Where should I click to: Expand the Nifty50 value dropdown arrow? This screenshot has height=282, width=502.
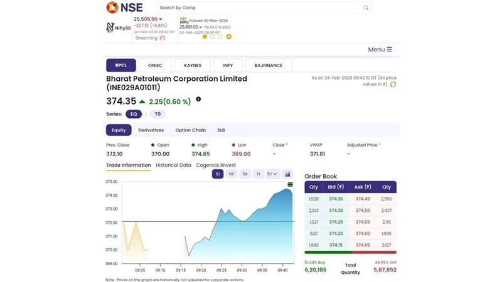tap(161, 19)
